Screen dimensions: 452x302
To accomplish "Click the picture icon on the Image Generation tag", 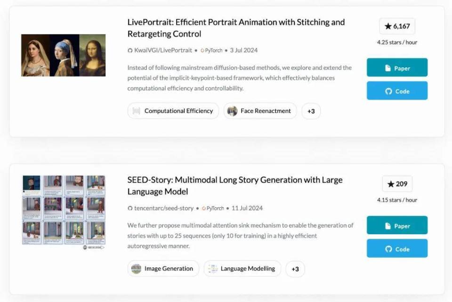I will point(137,269).
